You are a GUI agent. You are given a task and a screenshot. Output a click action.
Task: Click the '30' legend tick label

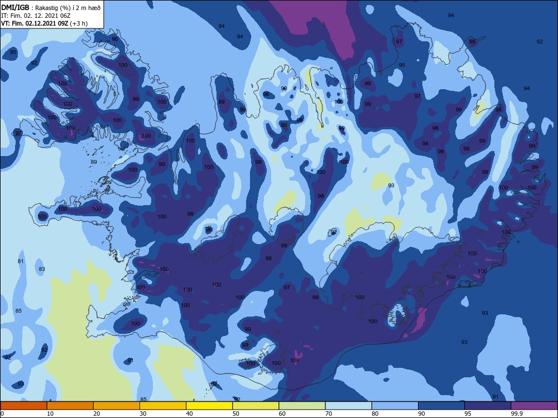(x=143, y=414)
